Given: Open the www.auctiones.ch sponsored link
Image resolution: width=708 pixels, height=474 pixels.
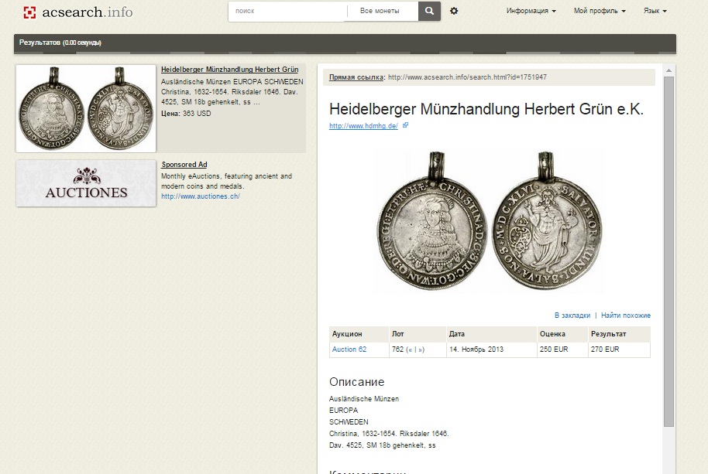Looking at the screenshot, I should (x=201, y=196).
